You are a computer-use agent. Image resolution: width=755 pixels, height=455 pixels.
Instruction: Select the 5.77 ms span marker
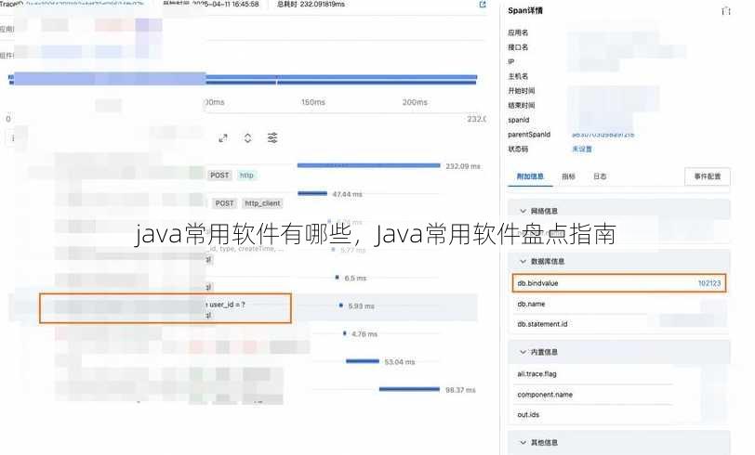(333, 250)
